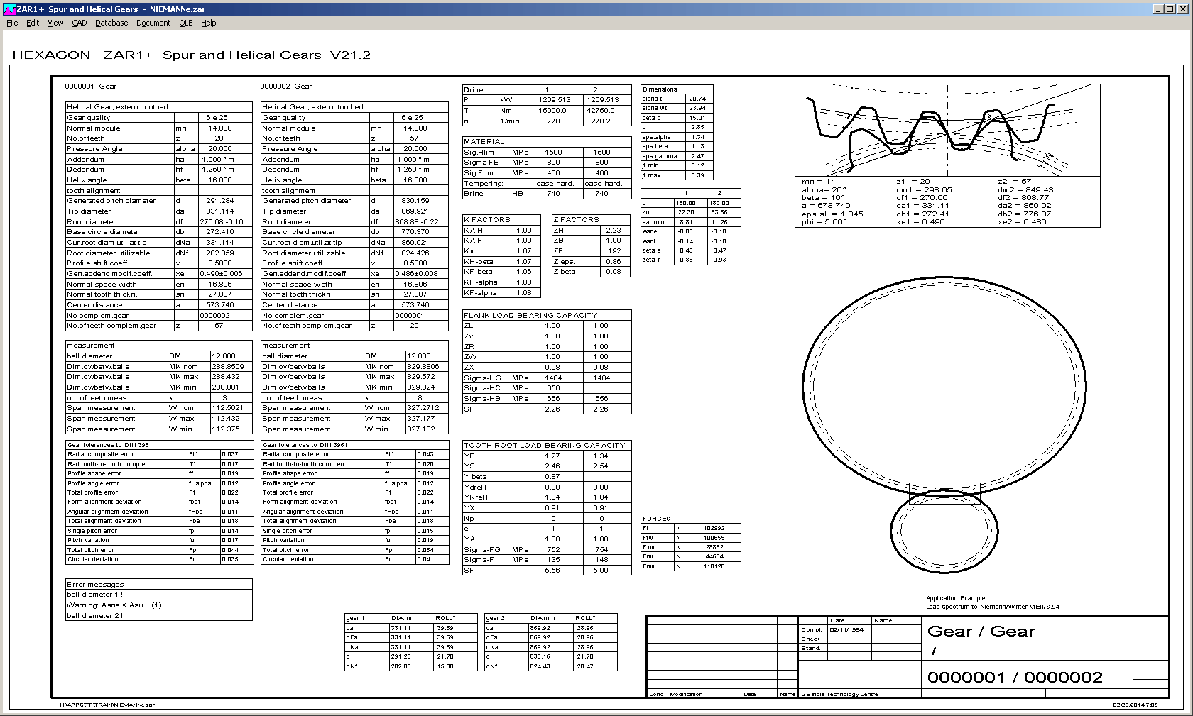This screenshot has height=716, width=1193.
Task: Open the Document menu
Action: (x=153, y=23)
